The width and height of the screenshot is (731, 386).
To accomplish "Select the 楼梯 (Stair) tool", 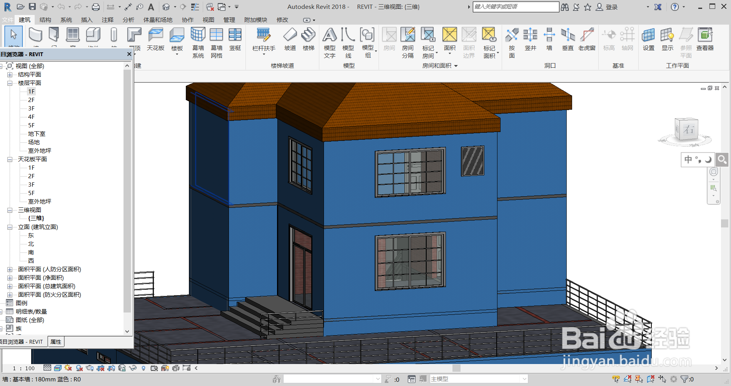I will coord(309,38).
